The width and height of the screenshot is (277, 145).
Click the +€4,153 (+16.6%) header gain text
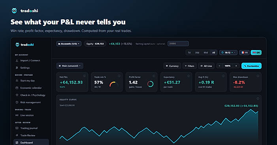coord(121,44)
